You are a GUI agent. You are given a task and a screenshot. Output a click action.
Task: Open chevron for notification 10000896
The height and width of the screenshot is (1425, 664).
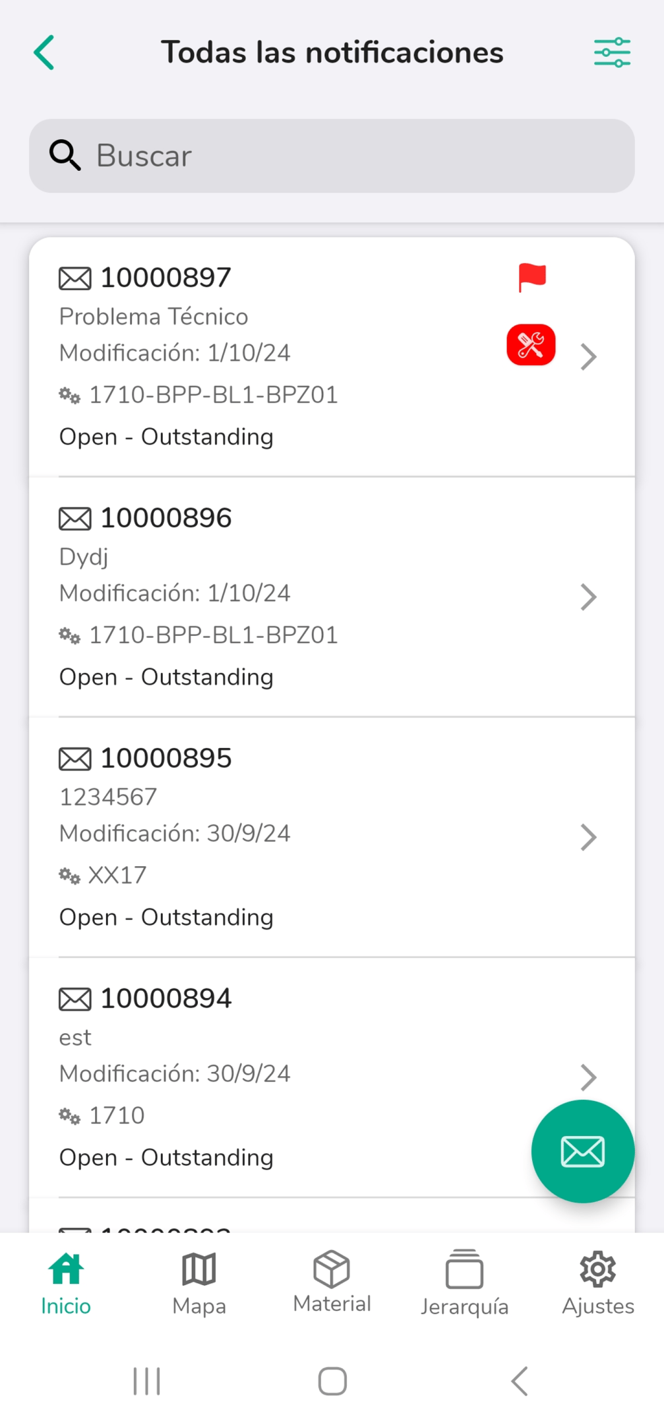click(x=588, y=597)
